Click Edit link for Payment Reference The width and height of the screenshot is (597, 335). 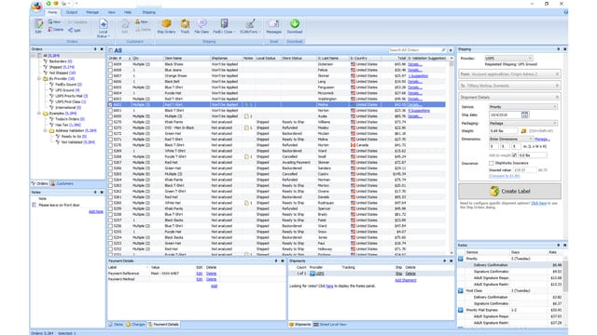click(x=199, y=274)
